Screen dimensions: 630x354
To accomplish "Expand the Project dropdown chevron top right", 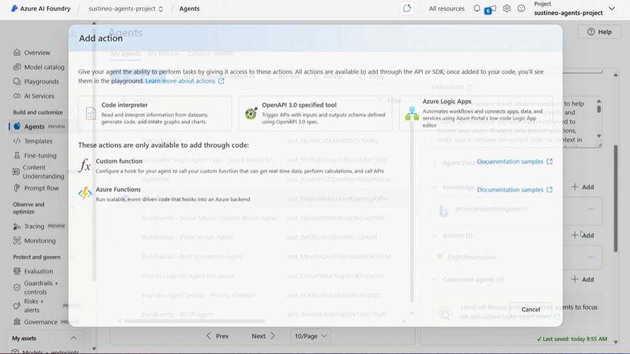I will tap(612, 9).
